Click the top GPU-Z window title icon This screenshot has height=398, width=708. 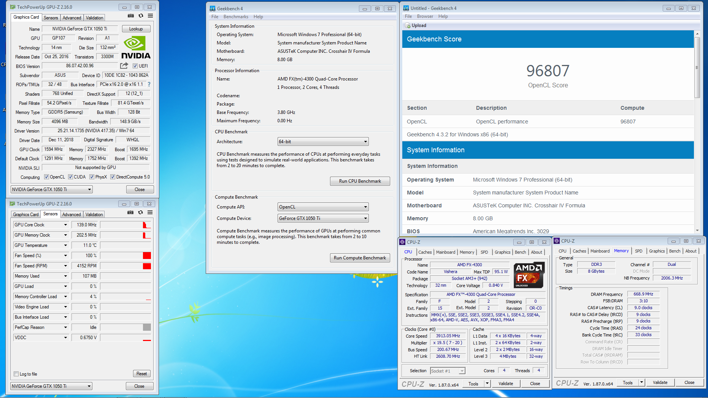(13, 7)
